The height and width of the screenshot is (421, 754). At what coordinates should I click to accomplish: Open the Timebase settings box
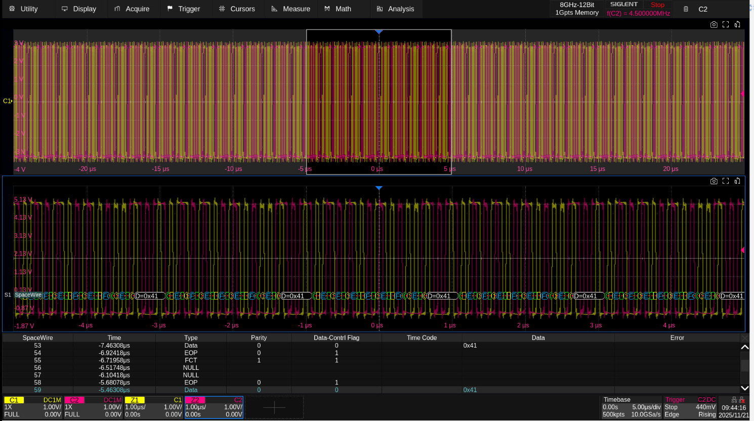(631, 407)
